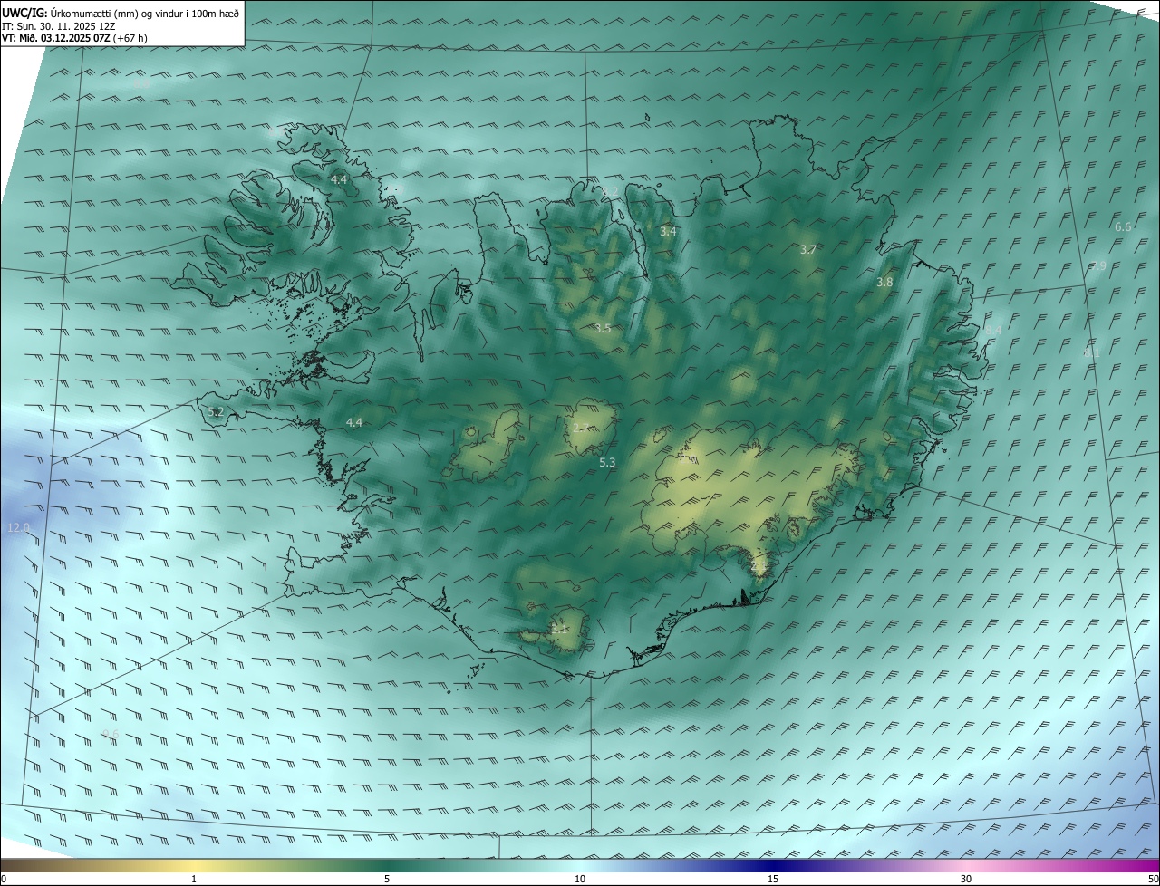The height and width of the screenshot is (886, 1160).
Task: Click the '15' tick on the colorbar
Action: tap(773, 879)
